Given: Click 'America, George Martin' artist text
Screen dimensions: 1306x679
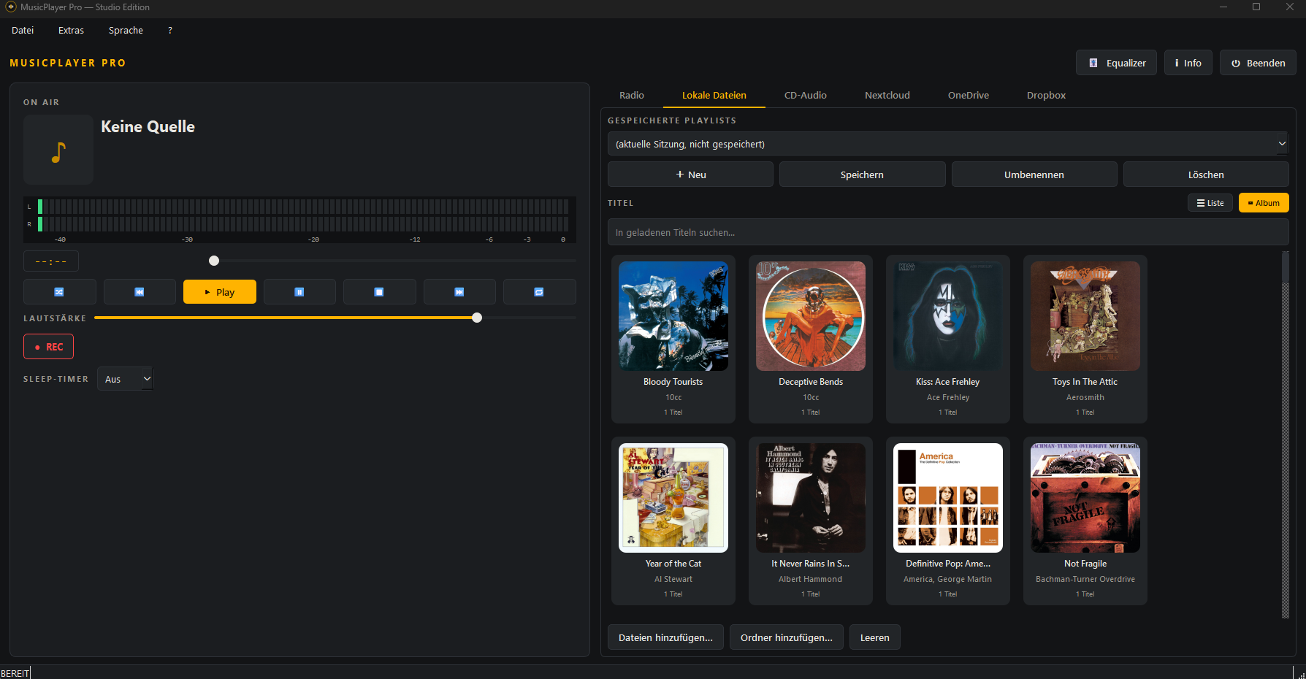Looking at the screenshot, I should pyautogui.click(x=948, y=579).
